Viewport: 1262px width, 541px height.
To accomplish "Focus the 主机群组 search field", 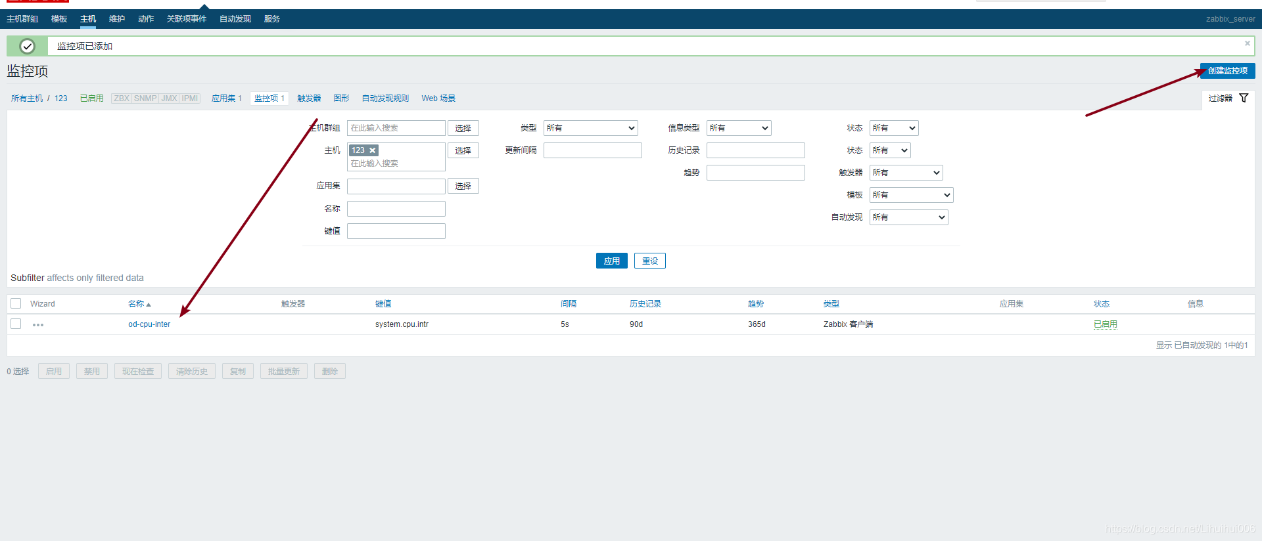I will pos(396,128).
